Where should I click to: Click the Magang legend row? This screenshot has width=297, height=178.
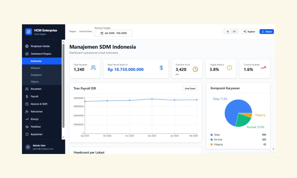[x=238, y=144]
